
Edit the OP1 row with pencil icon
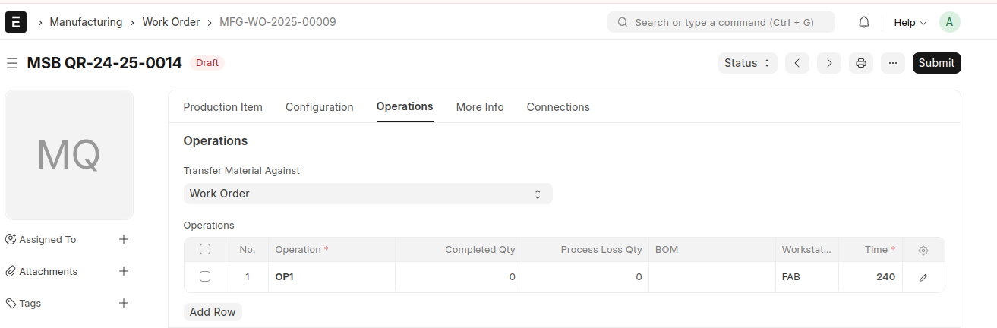[x=923, y=277]
